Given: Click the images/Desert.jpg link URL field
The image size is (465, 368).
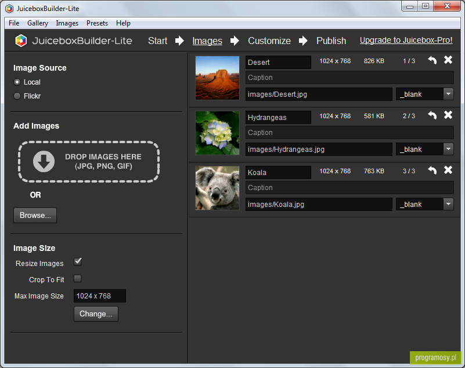Looking at the screenshot, I should [319, 94].
